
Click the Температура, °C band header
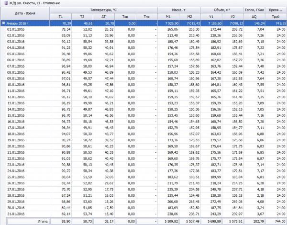[x=103, y=10]
